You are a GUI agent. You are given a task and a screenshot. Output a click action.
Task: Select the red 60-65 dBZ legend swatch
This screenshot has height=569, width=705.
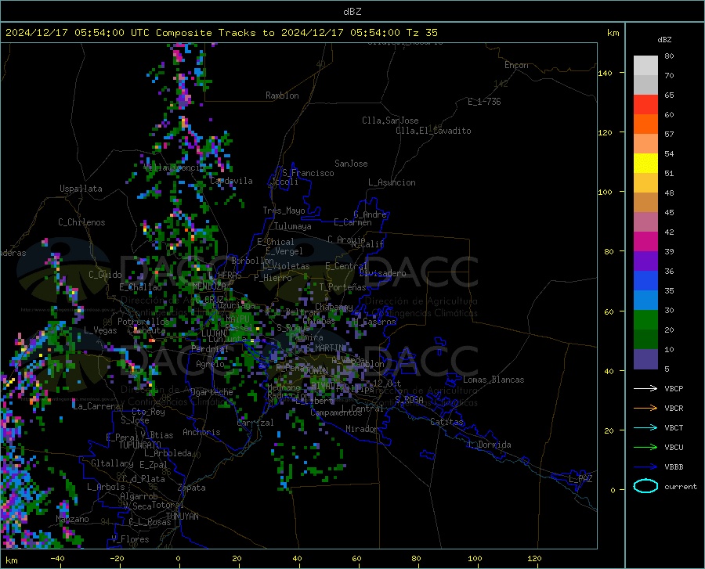click(x=645, y=105)
